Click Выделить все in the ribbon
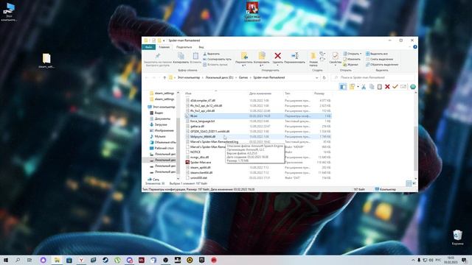Viewport: 472px width, 265px height. (377, 54)
